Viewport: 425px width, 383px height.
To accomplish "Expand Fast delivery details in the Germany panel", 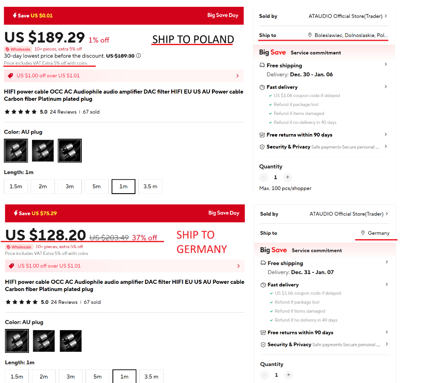I will point(324,285).
